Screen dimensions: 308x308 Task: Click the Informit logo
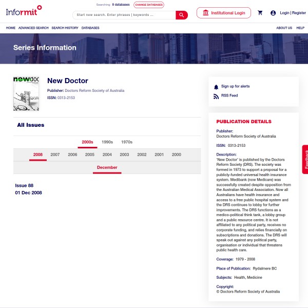24,10
